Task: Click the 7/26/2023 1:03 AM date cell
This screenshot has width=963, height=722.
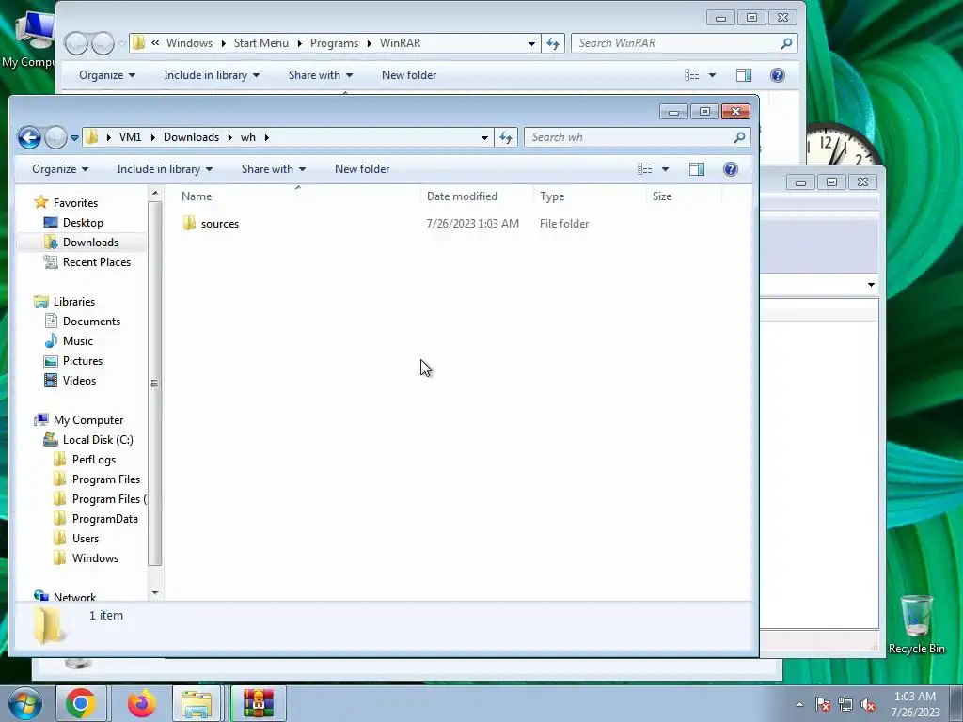Action: point(472,224)
